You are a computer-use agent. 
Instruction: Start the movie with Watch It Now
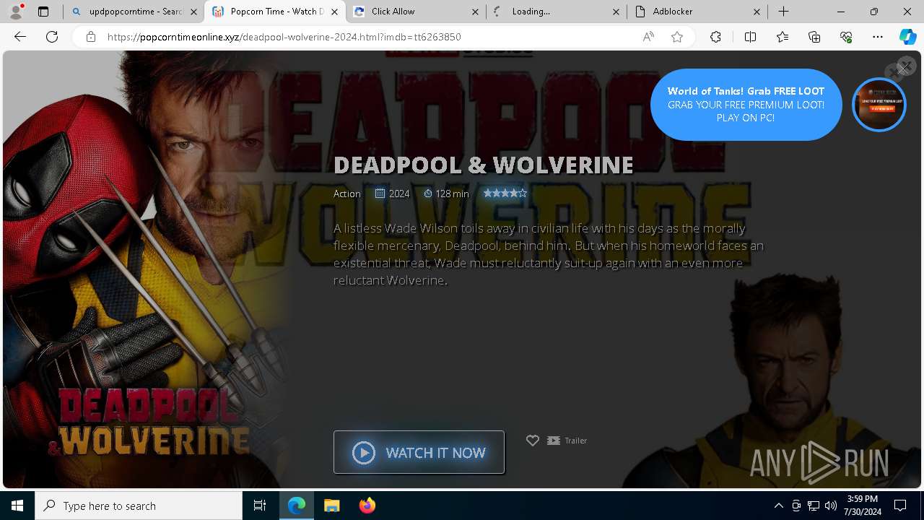(x=419, y=452)
